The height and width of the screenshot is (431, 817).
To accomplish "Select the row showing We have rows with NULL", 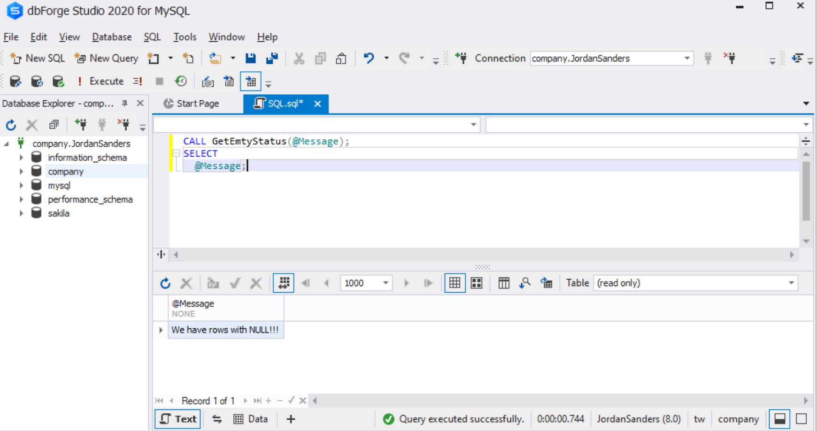I will [225, 330].
